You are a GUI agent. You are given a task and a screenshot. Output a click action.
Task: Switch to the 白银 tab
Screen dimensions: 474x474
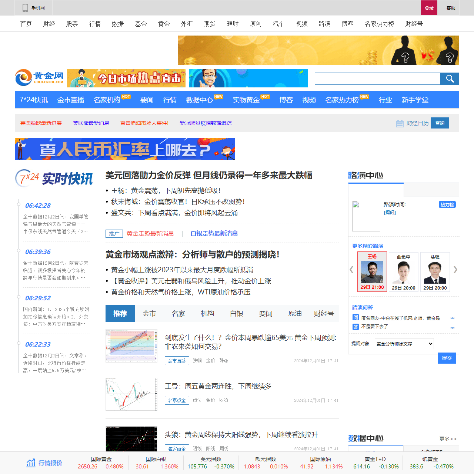236,313
